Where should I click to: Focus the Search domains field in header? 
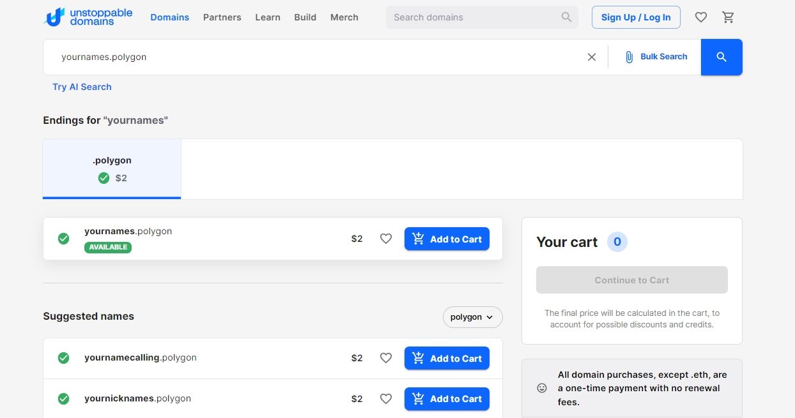(482, 17)
